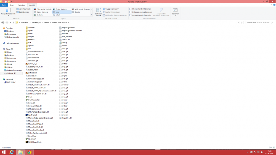Select the Liste layout option
Screen dimensions: 276x155
(62, 12)
